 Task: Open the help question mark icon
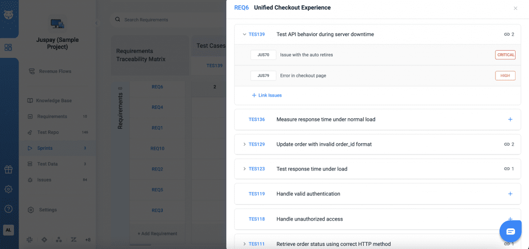click(x=8, y=209)
